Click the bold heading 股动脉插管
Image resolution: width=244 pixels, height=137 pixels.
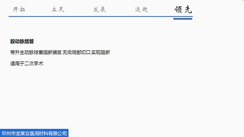tap(22, 41)
